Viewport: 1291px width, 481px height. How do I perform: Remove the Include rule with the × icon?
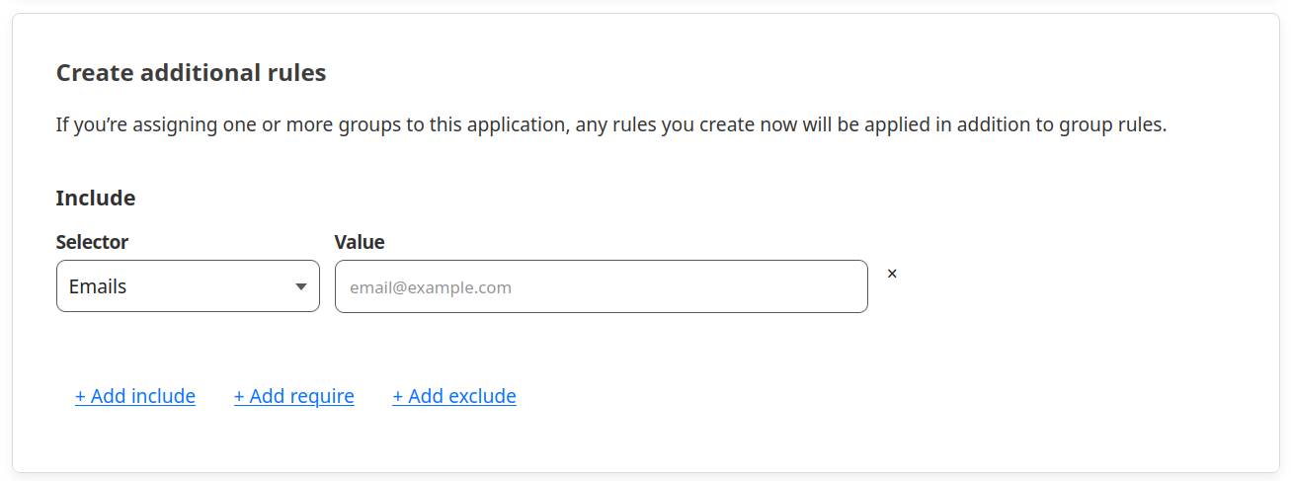tap(892, 274)
